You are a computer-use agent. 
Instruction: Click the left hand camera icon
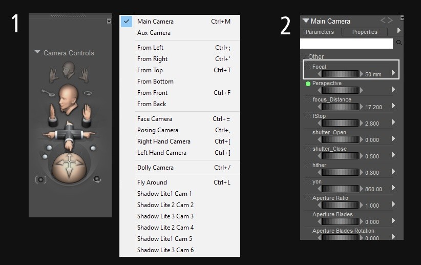(x=53, y=76)
